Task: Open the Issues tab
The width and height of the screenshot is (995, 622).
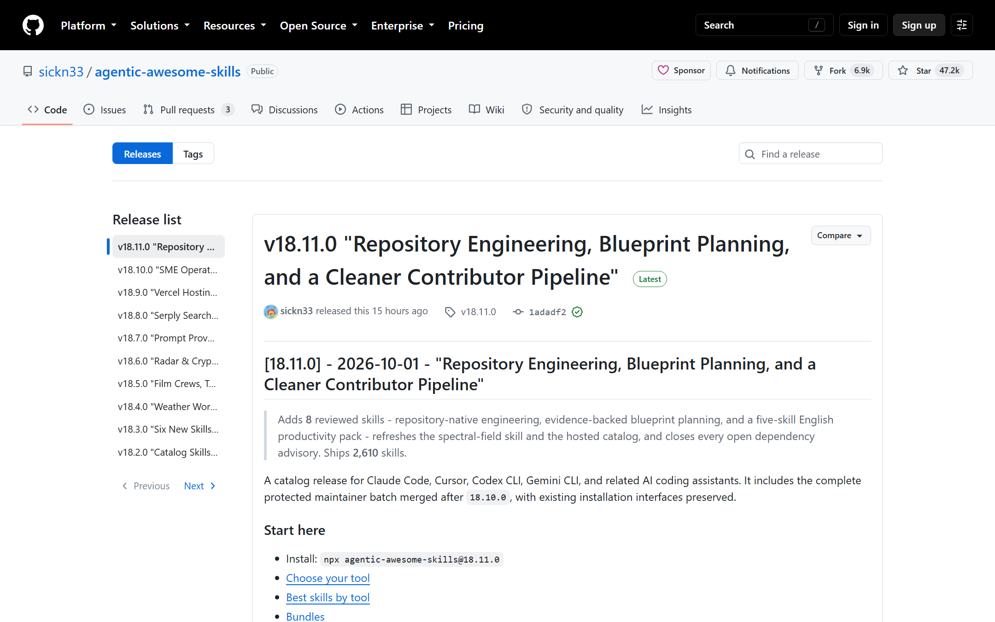Action: click(x=105, y=110)
